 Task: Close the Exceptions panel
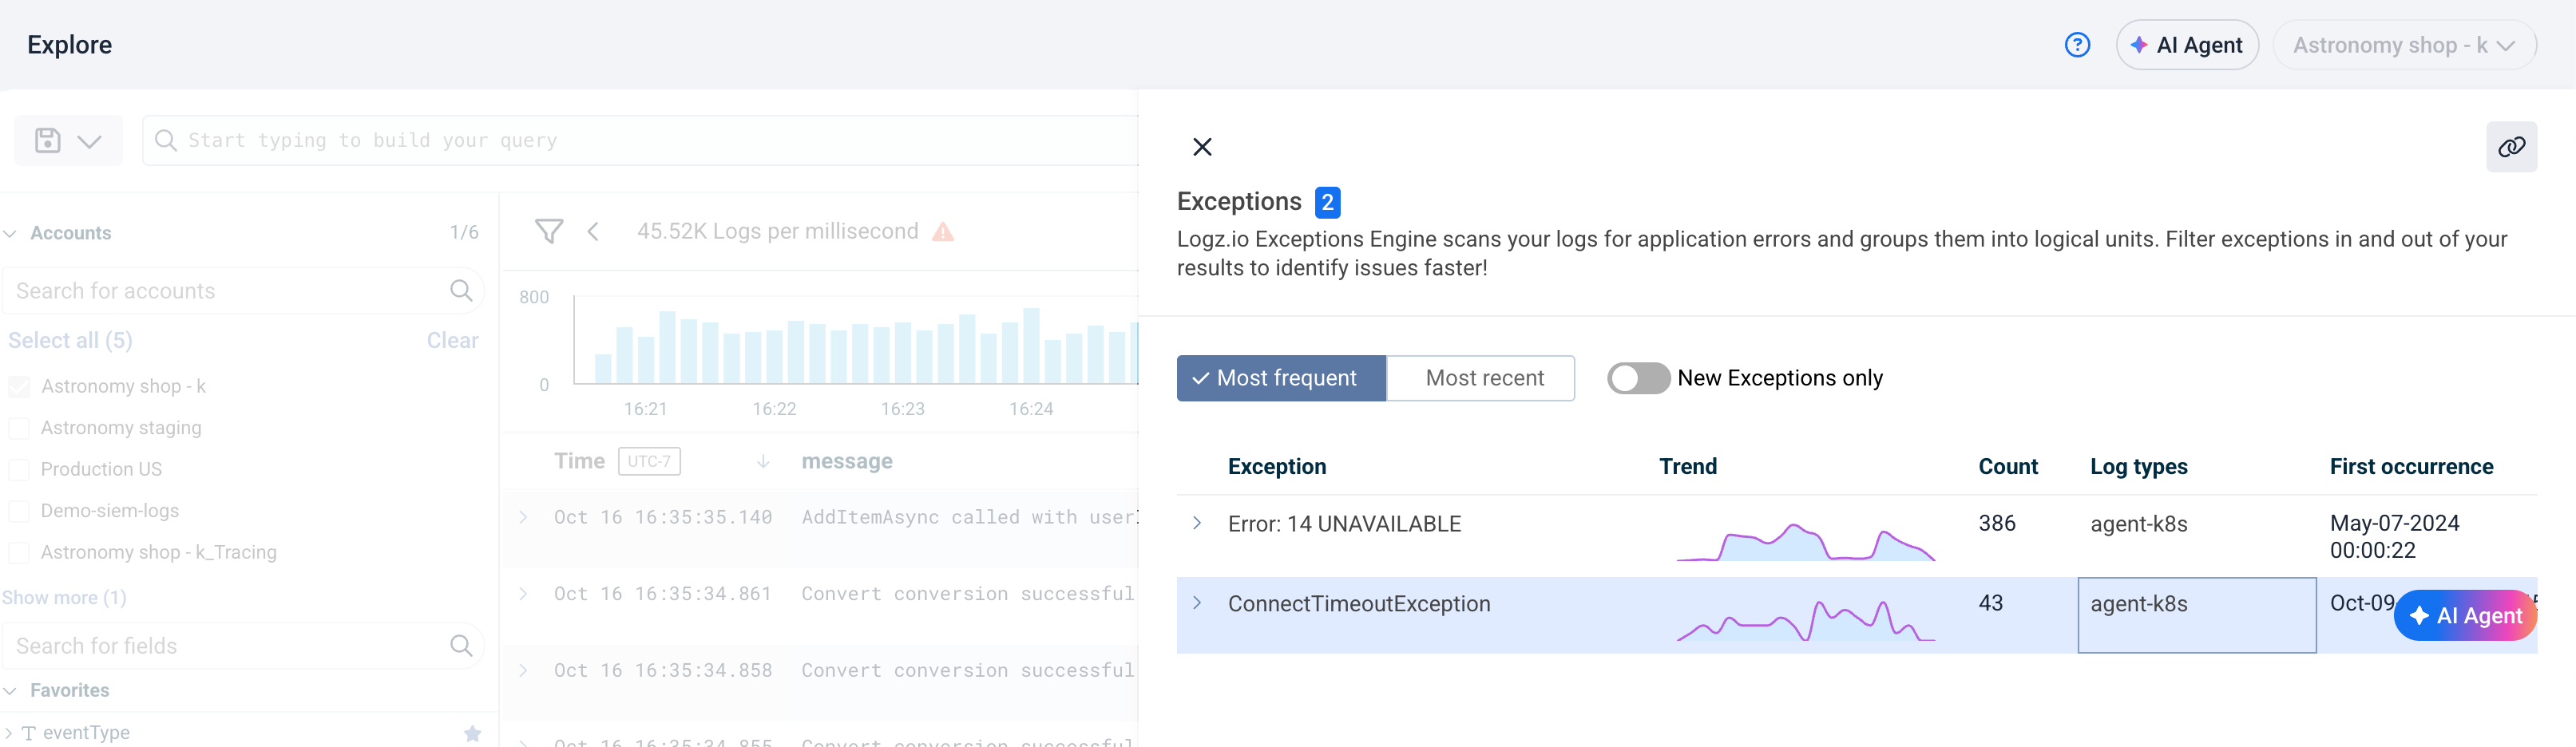(1202, 147)
